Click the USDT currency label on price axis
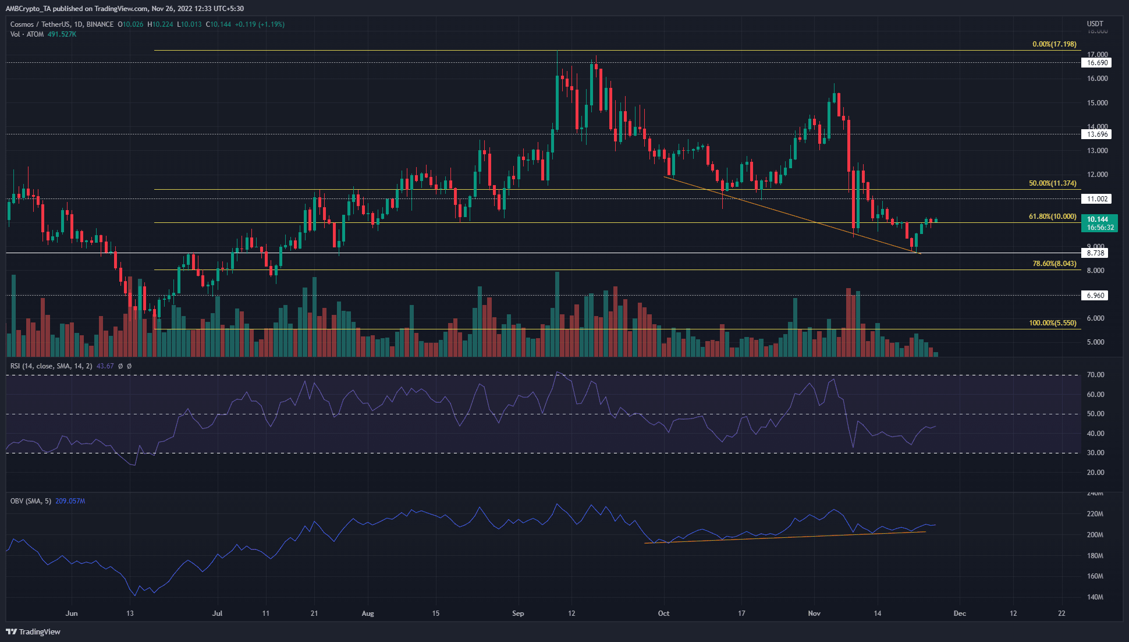 [1095, 24]
